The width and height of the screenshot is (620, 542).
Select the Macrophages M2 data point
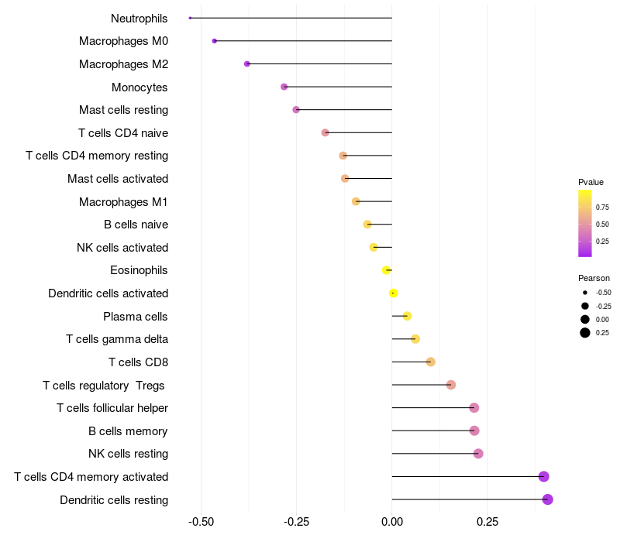pyautogui.click(x=247, y=64)
